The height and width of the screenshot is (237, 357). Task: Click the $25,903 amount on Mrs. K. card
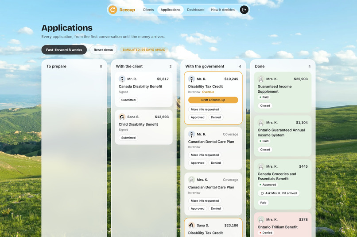point(301,79)
